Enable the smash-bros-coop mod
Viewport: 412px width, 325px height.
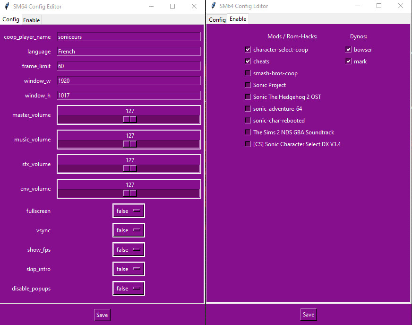[248, 73]
